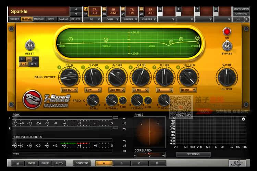Select band node 2 on EQ graph
Screen dimensions: 257x171
pyautogui.click(x=106, y=40)
